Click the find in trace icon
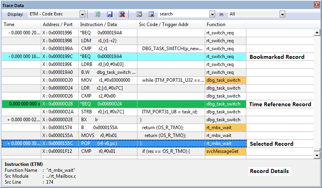Screen dimensions: 322x188 [x=139, y=14]
